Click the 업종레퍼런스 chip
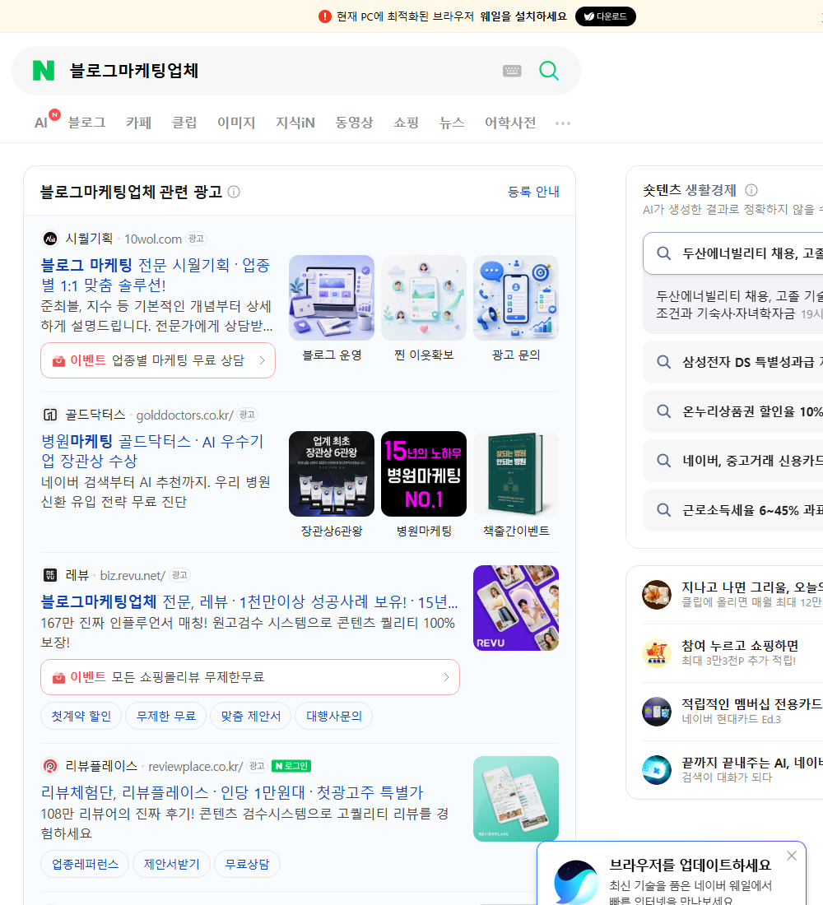The width and height of the screenshot is (823, 905). (x=85, y=864)
